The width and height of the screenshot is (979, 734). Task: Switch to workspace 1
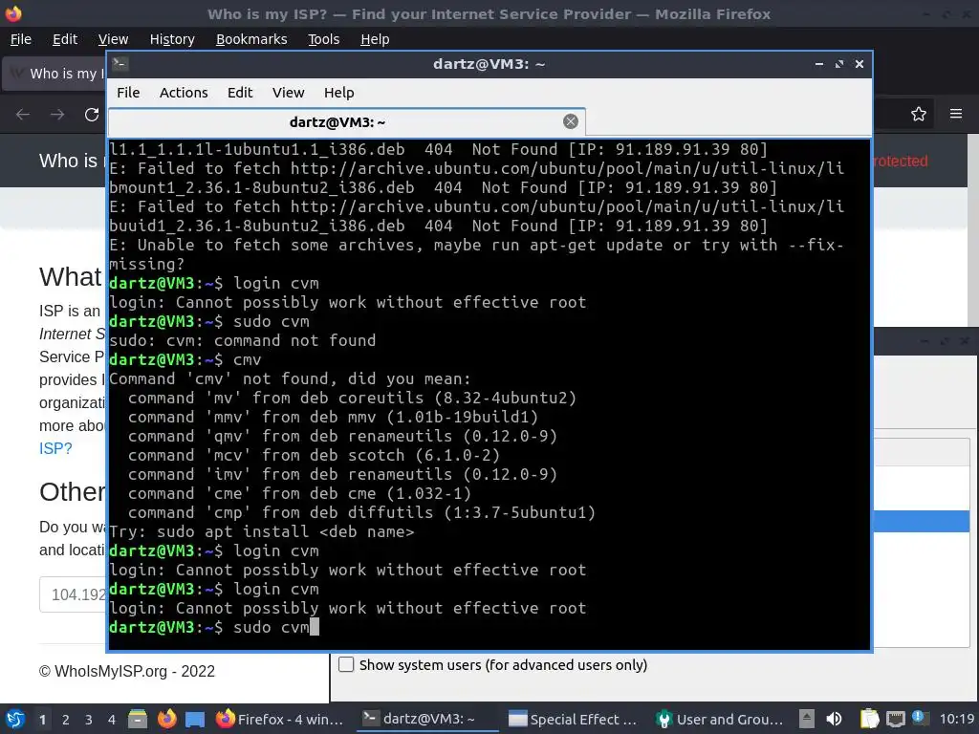(42, 720)
